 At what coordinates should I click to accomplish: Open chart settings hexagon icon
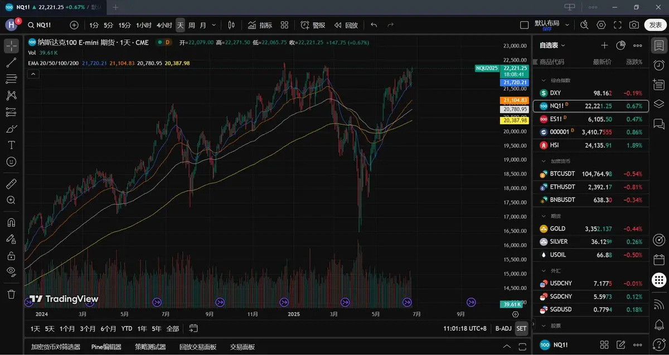tap(601, 25)
